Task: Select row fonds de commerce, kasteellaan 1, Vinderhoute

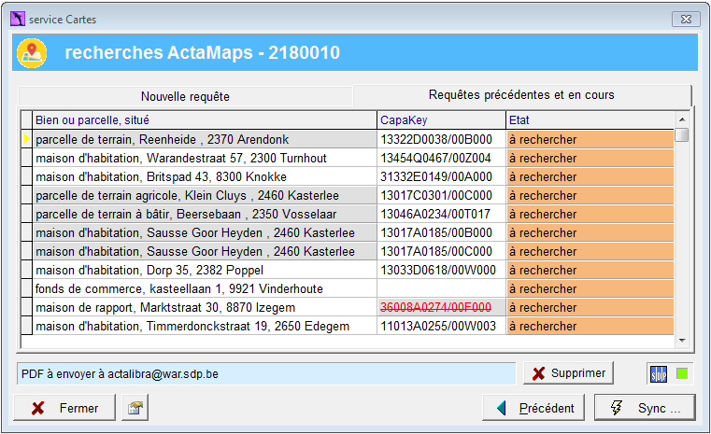Action: pos(205,288)
